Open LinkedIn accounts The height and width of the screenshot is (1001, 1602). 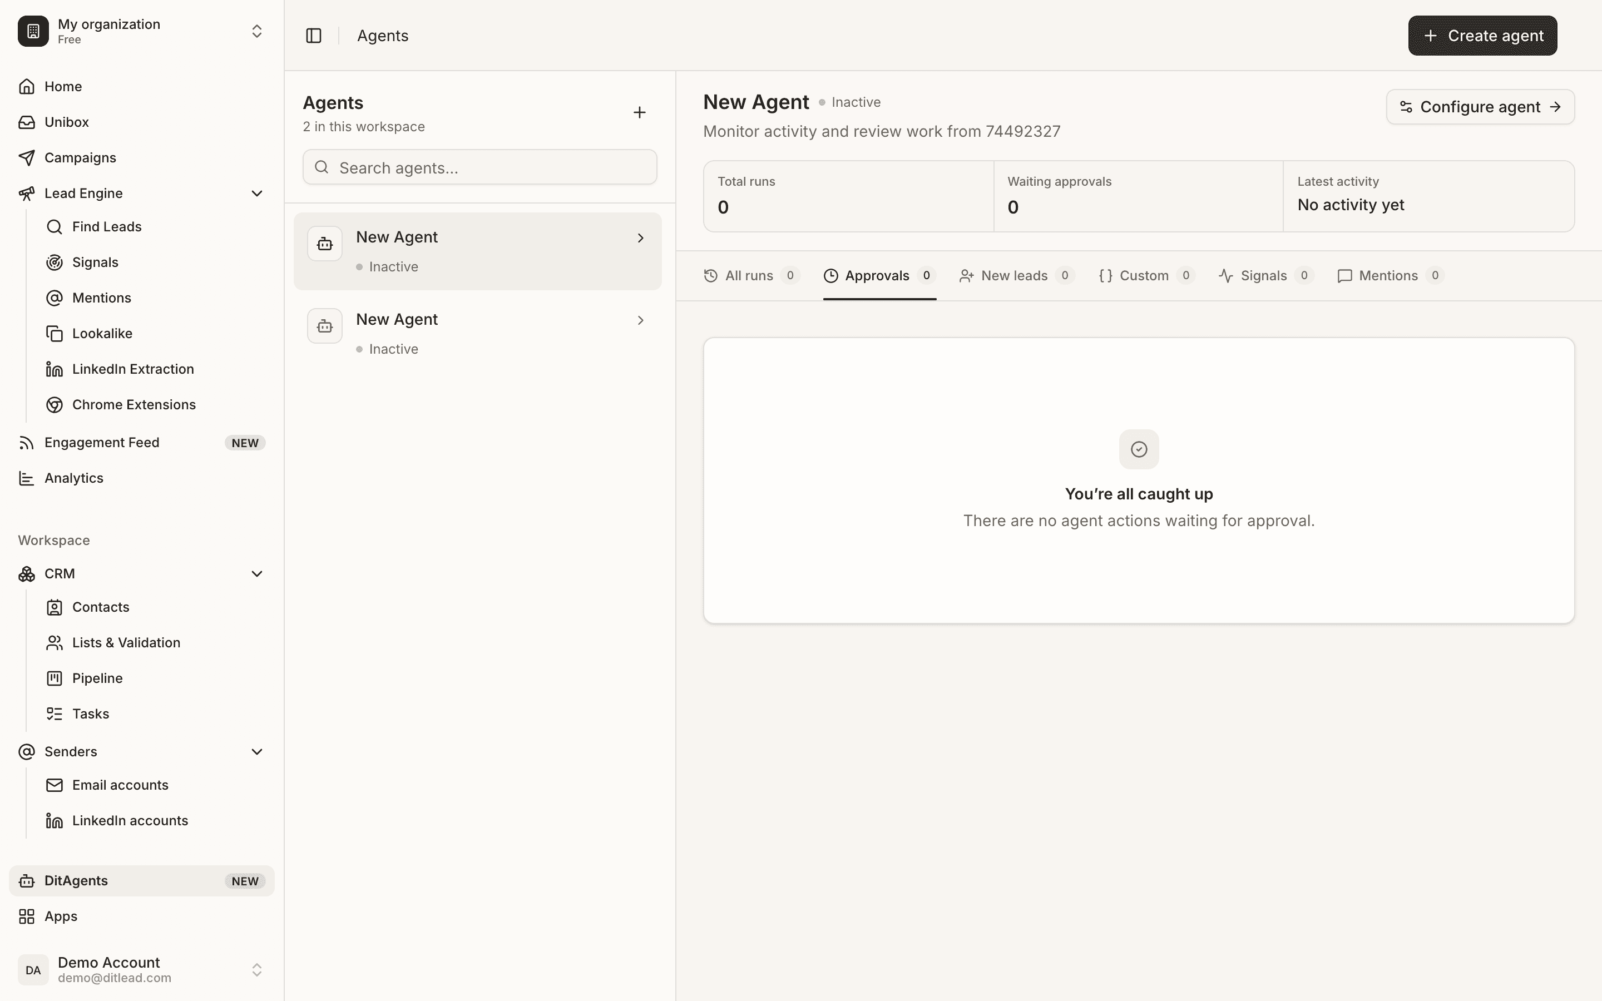pos(156,821)
